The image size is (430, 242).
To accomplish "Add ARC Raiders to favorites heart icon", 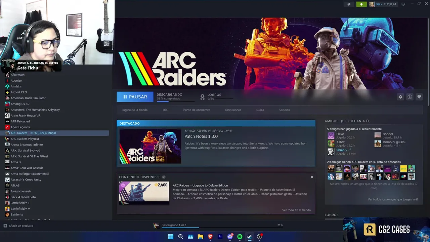I will tap(419, 97).
